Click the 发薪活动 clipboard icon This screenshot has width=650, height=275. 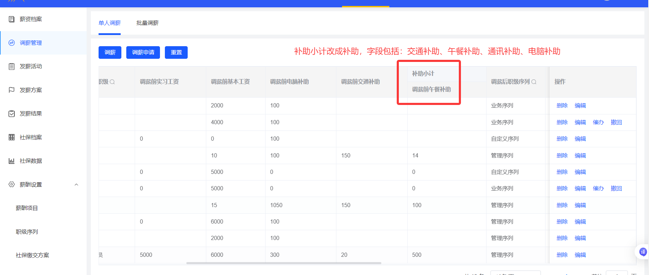(x=12, y=66)
